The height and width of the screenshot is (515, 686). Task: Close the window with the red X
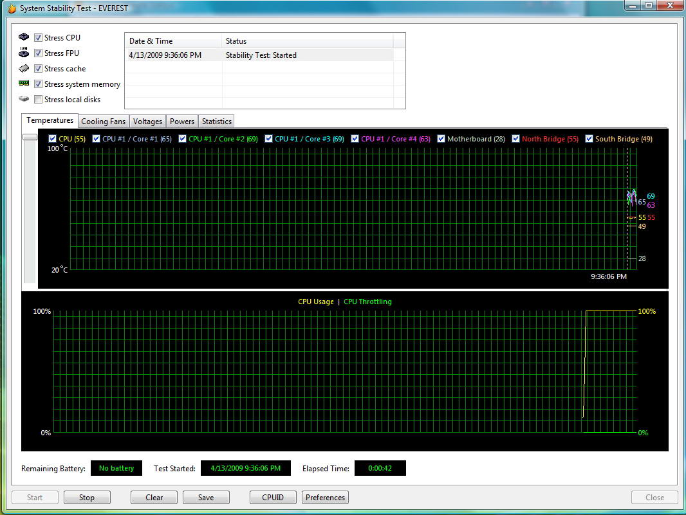tap(671, 5)
